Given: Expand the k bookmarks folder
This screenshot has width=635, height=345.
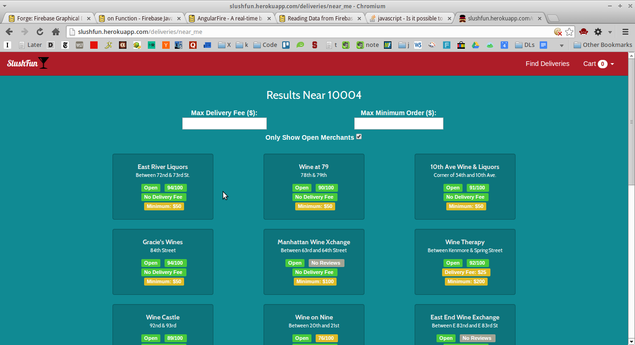Looking at the screenshot, I should point(242,45).
